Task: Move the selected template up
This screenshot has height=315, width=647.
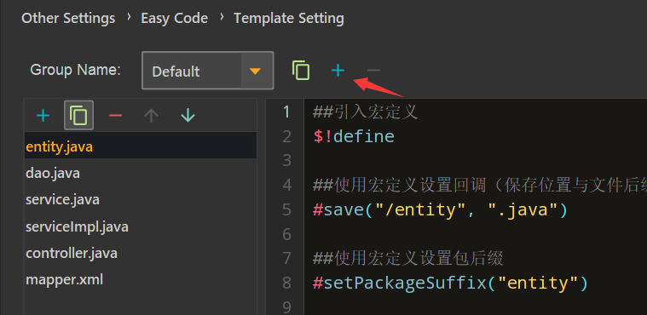Action: coord(152,116)
